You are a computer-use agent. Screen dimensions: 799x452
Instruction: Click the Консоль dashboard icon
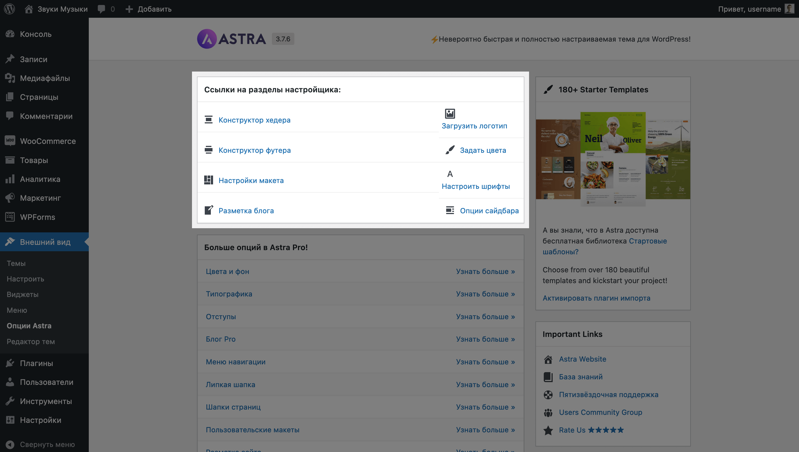tap(10, 34)
